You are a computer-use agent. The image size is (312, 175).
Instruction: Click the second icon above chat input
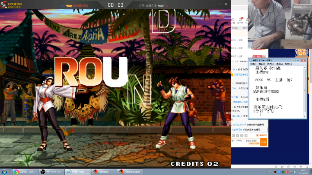pos(238,135)
